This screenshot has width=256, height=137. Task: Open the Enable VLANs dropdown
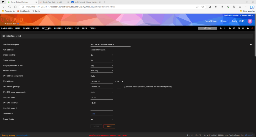point(102,119)
